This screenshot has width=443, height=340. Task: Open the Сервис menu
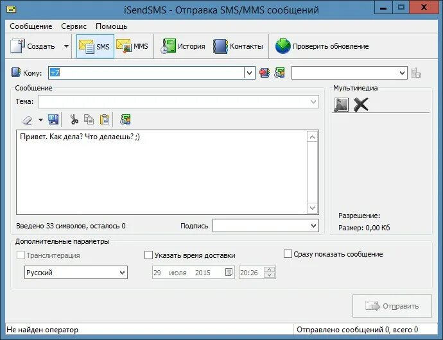(x=74, y=26)
